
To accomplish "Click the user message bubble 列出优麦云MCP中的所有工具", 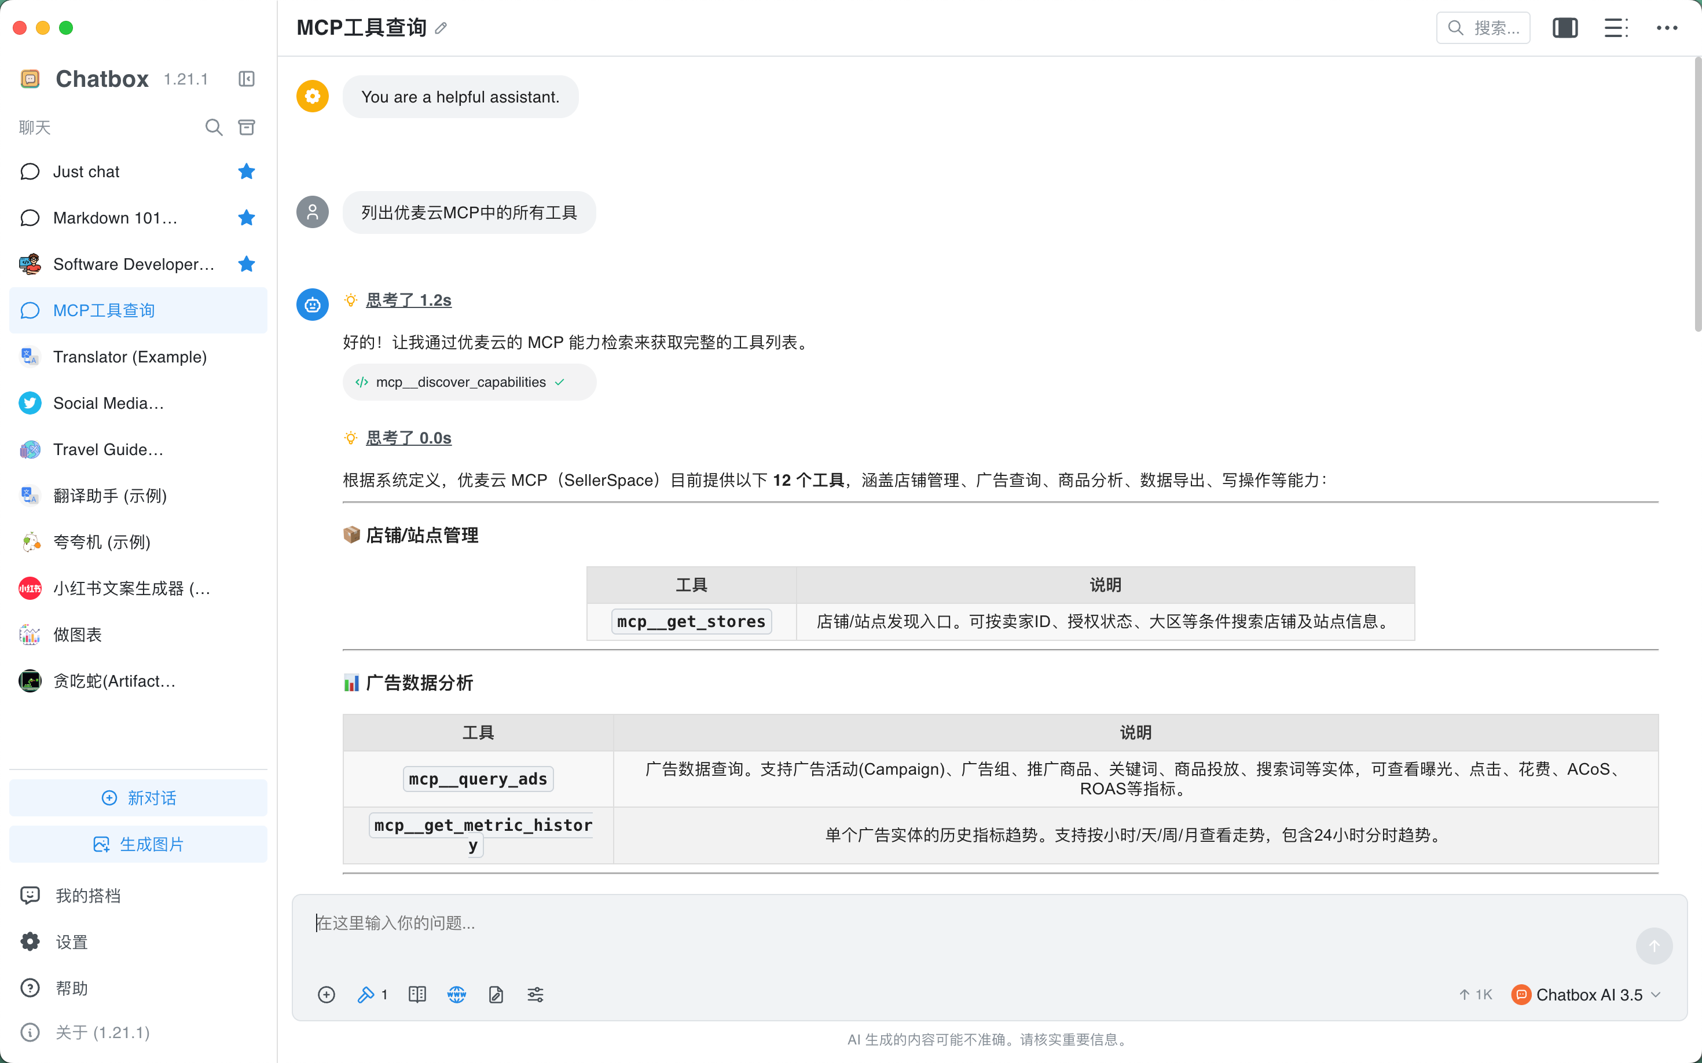I will (x=469, y=212).
